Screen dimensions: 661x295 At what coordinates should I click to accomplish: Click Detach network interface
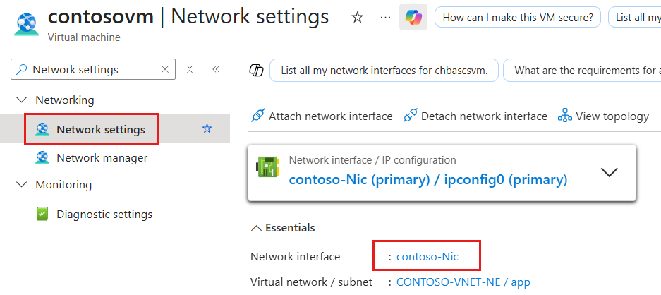(475, 116)
